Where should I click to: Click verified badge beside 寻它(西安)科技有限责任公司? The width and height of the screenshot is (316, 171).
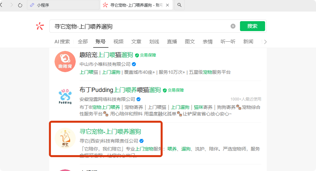point(141,141)
